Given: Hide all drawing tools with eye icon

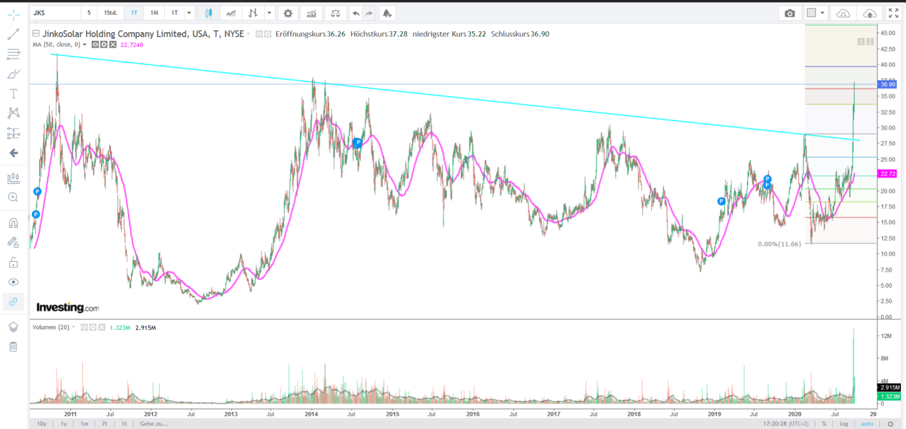Looking at the screenshot, I should click(13, 282).
